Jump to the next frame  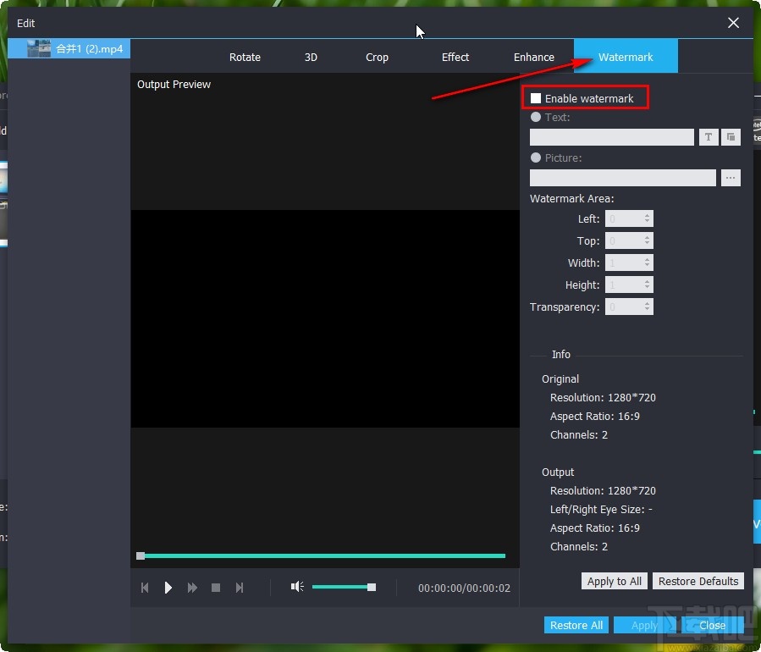point(240,588)
